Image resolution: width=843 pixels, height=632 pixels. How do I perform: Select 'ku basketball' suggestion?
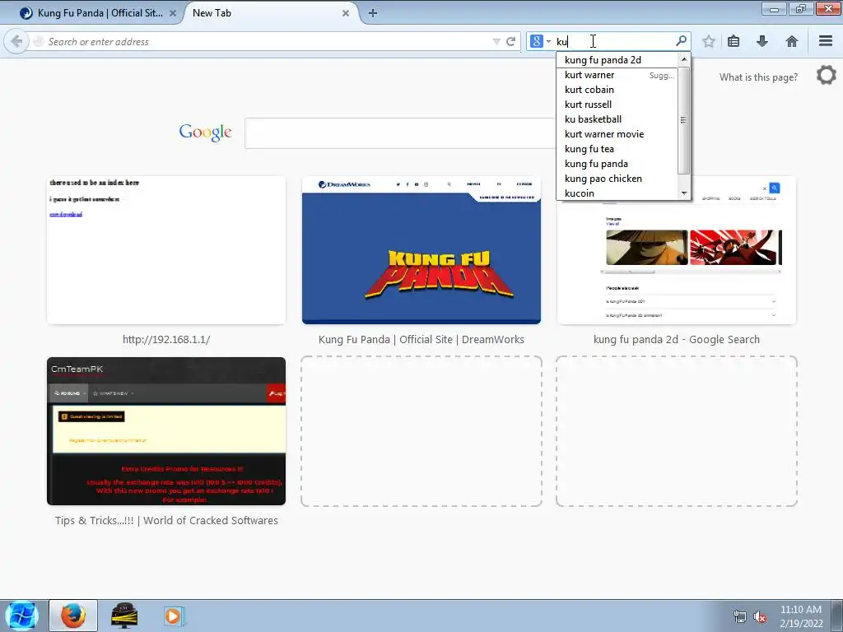click(617, 119)
